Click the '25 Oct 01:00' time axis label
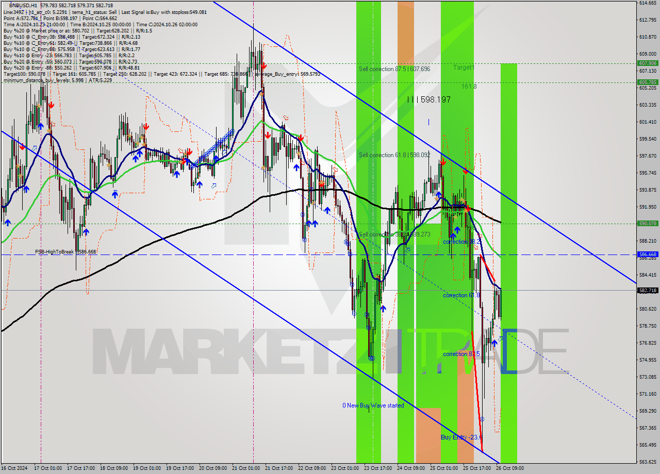Image resolution: width=660 pixels, height=474 pixels. pyautogui.click(x=444, y=468)
